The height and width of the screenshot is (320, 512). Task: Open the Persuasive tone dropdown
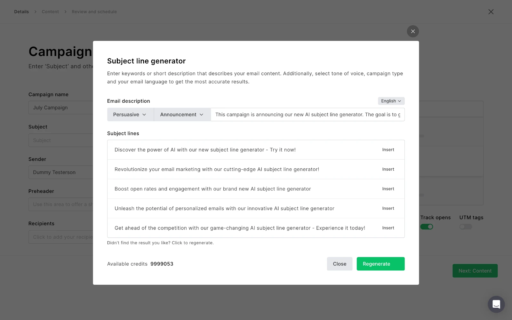(130, 115)
